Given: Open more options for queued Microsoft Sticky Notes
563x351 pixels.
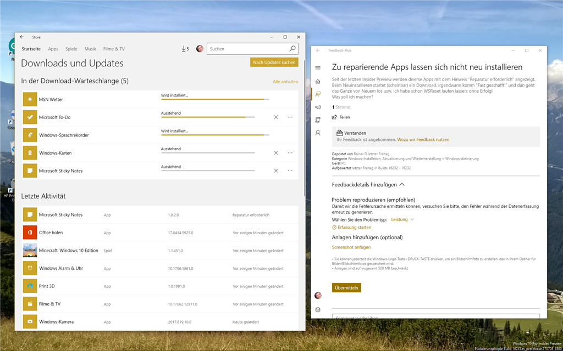Looking at the screenshot, I should point(290,171).
